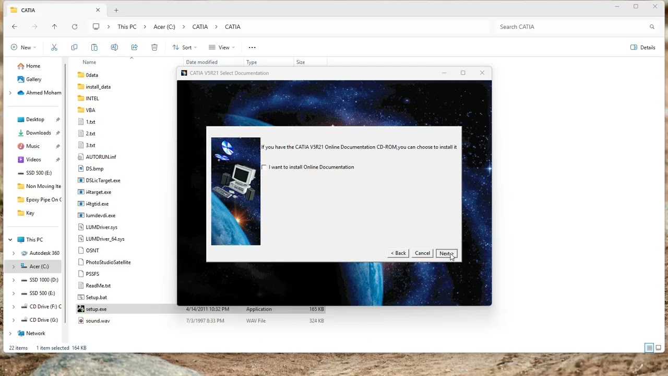The width and height of the screenshot is (668, 376).
Task: Click the Share icon in the toolbar
Action: tap(134, 47)
